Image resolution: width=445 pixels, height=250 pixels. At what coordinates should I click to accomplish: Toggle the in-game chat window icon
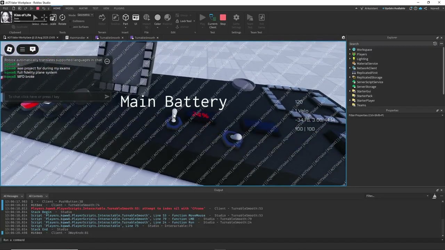pos(33,49)
